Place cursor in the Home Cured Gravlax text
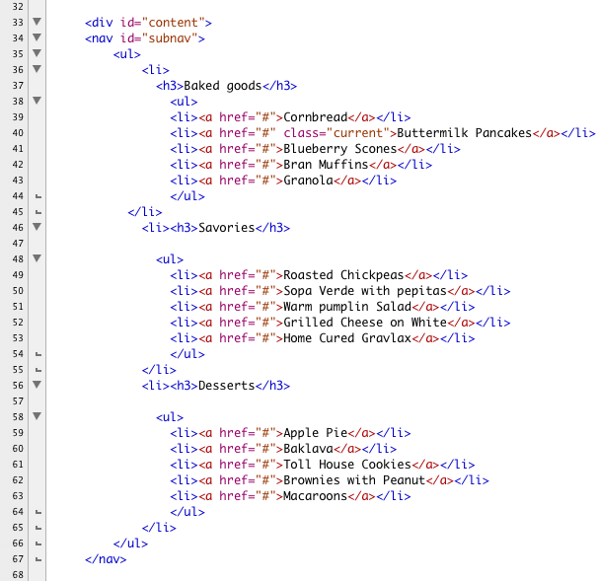598x581 pixels. coord(346,338)
